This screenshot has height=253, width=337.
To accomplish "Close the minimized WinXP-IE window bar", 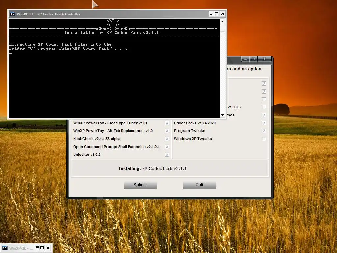I will pos(48,248).
